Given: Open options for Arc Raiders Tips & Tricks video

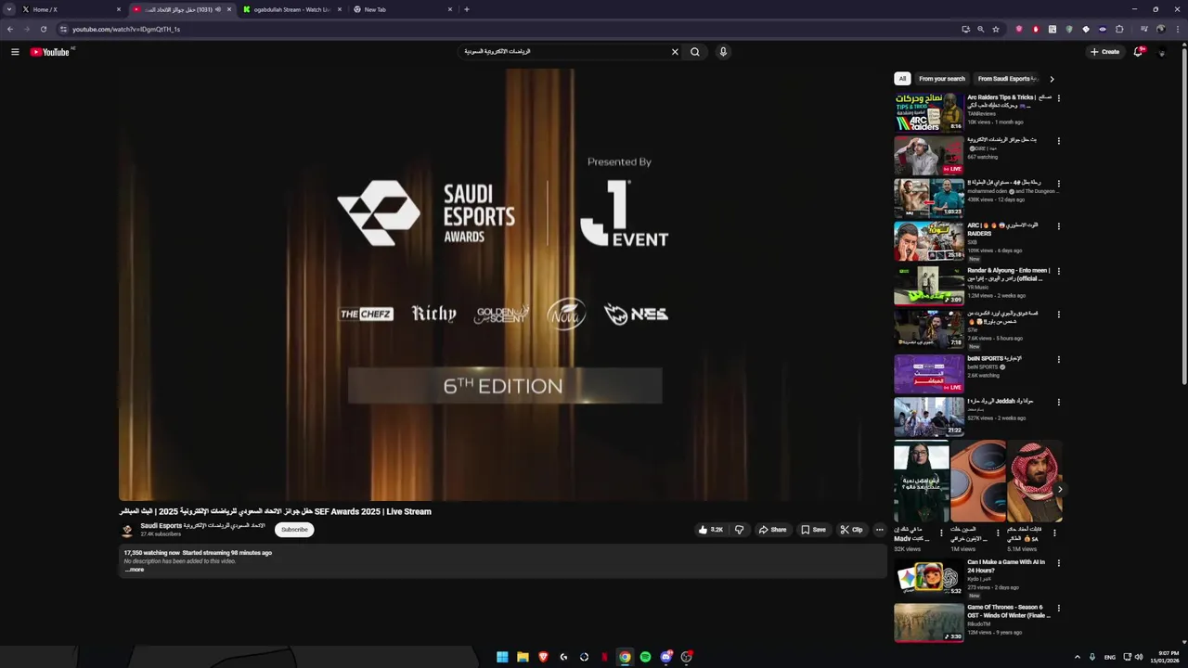Looking at the screenshot, I should (1059, 97).
